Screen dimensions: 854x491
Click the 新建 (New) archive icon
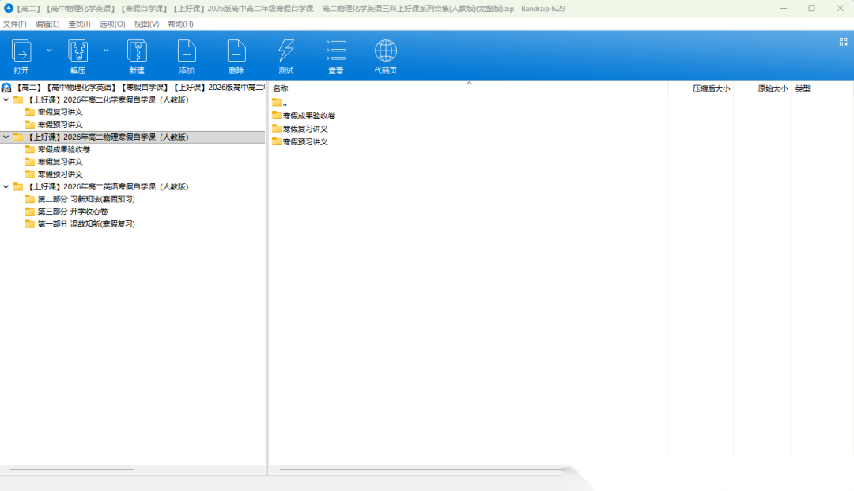coord(137,52)
